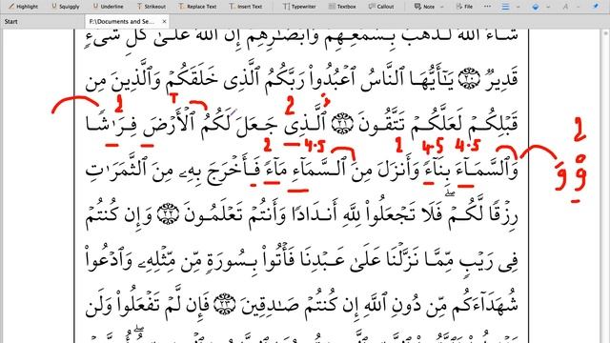
Task: Open the fill color dropdown arrow
Action: coord(548,7)
